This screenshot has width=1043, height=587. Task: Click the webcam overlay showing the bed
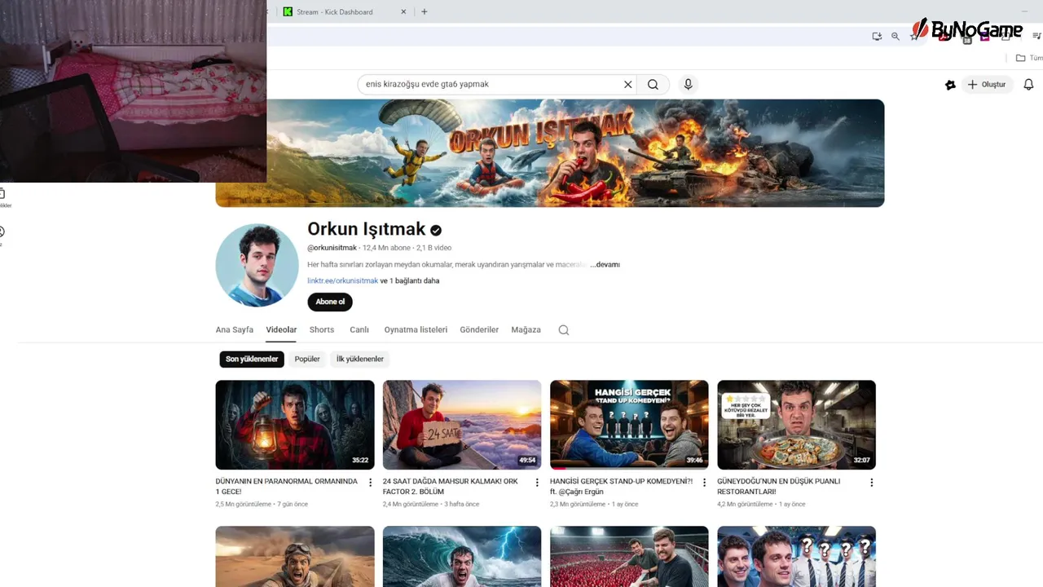click(133, 90)
